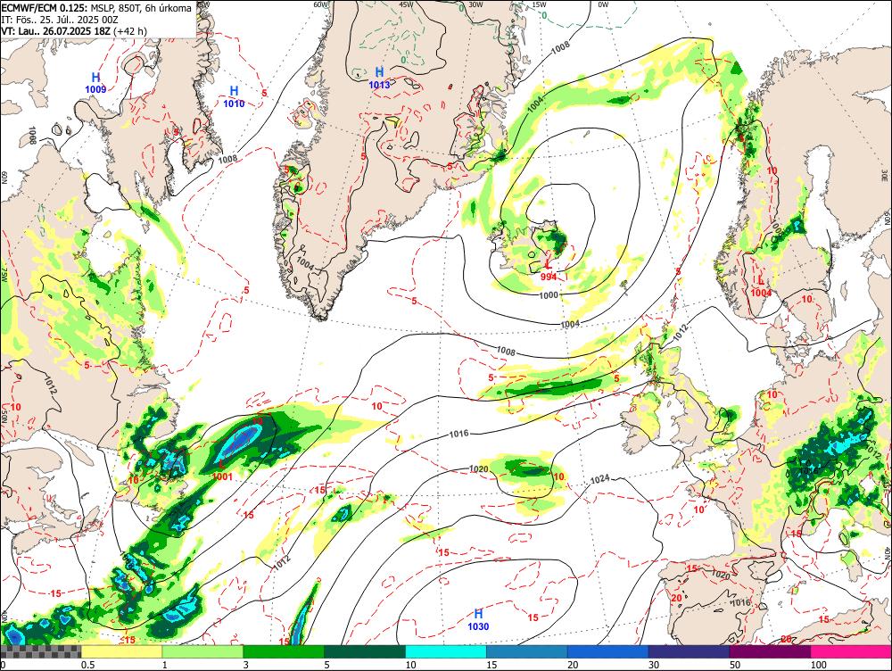Click the '60W' longitude label
Image resolution: width=892 pixels, height=671 pixels.
[321, 4]
